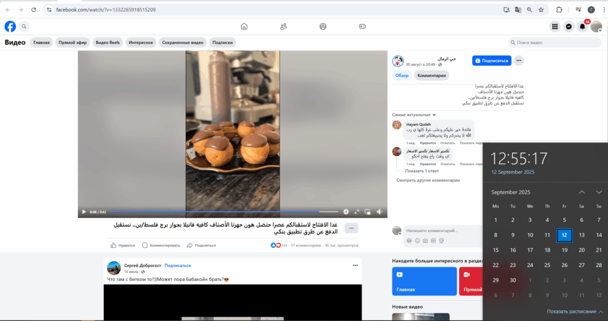The width and height of the screenshot is (608, 321).
Task: Select the 'Видео Reels' tab
Action: coord(107,42)
